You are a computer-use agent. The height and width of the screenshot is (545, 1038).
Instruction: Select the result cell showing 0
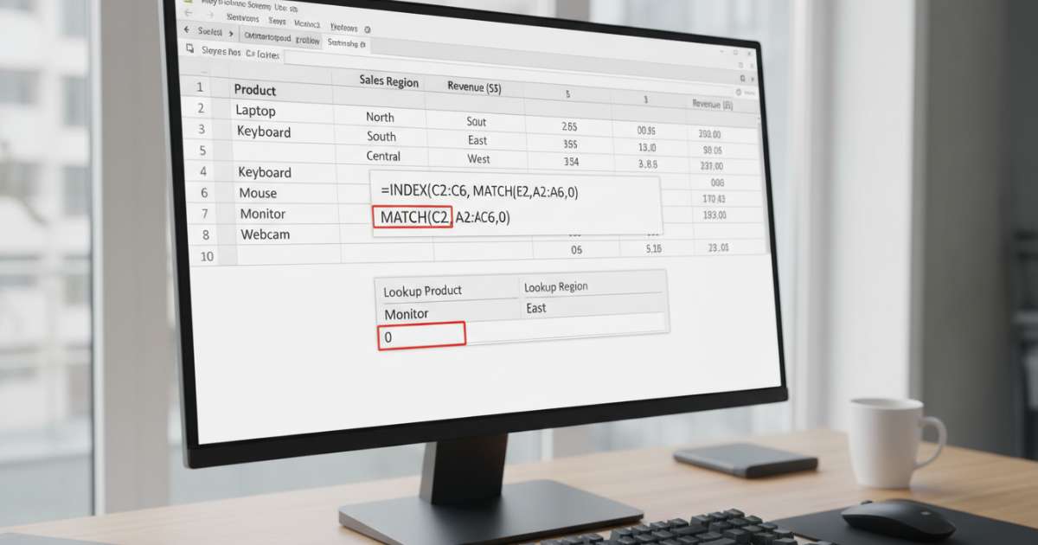click(x=421, y=336)
